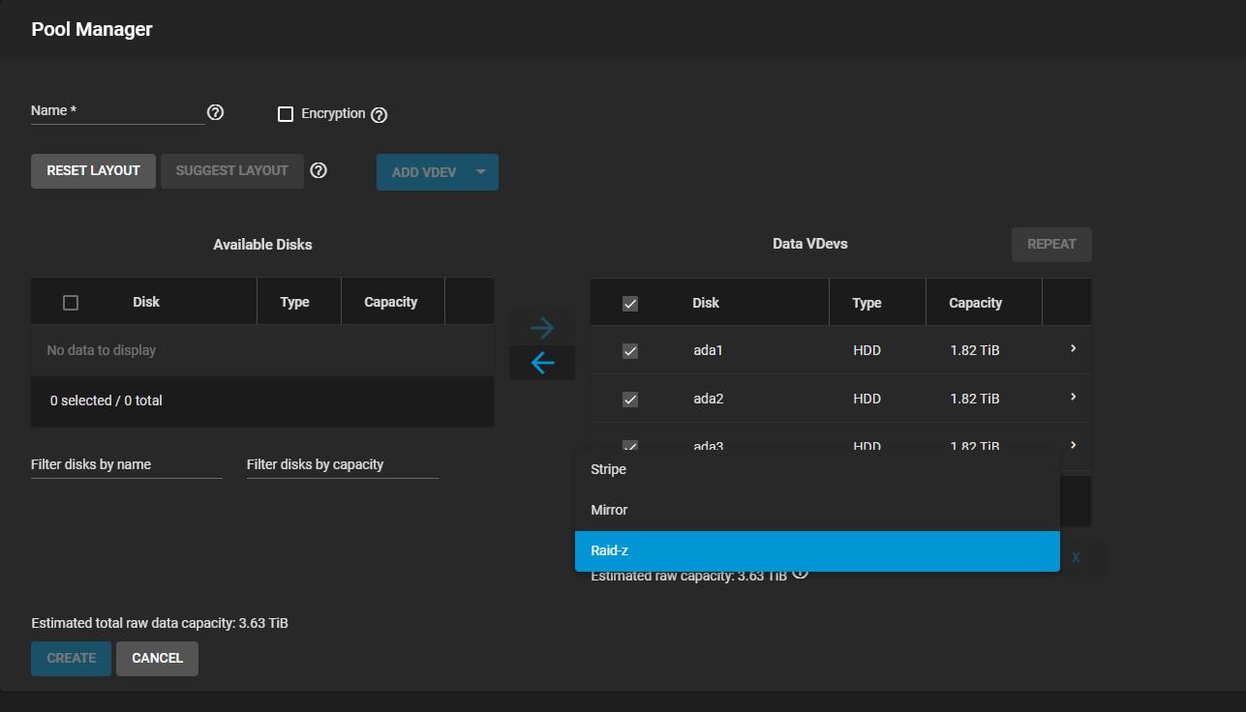Screen dimensions: 1246x712
Task: Enable the Encryption checkbox
Action: (286, 114)
